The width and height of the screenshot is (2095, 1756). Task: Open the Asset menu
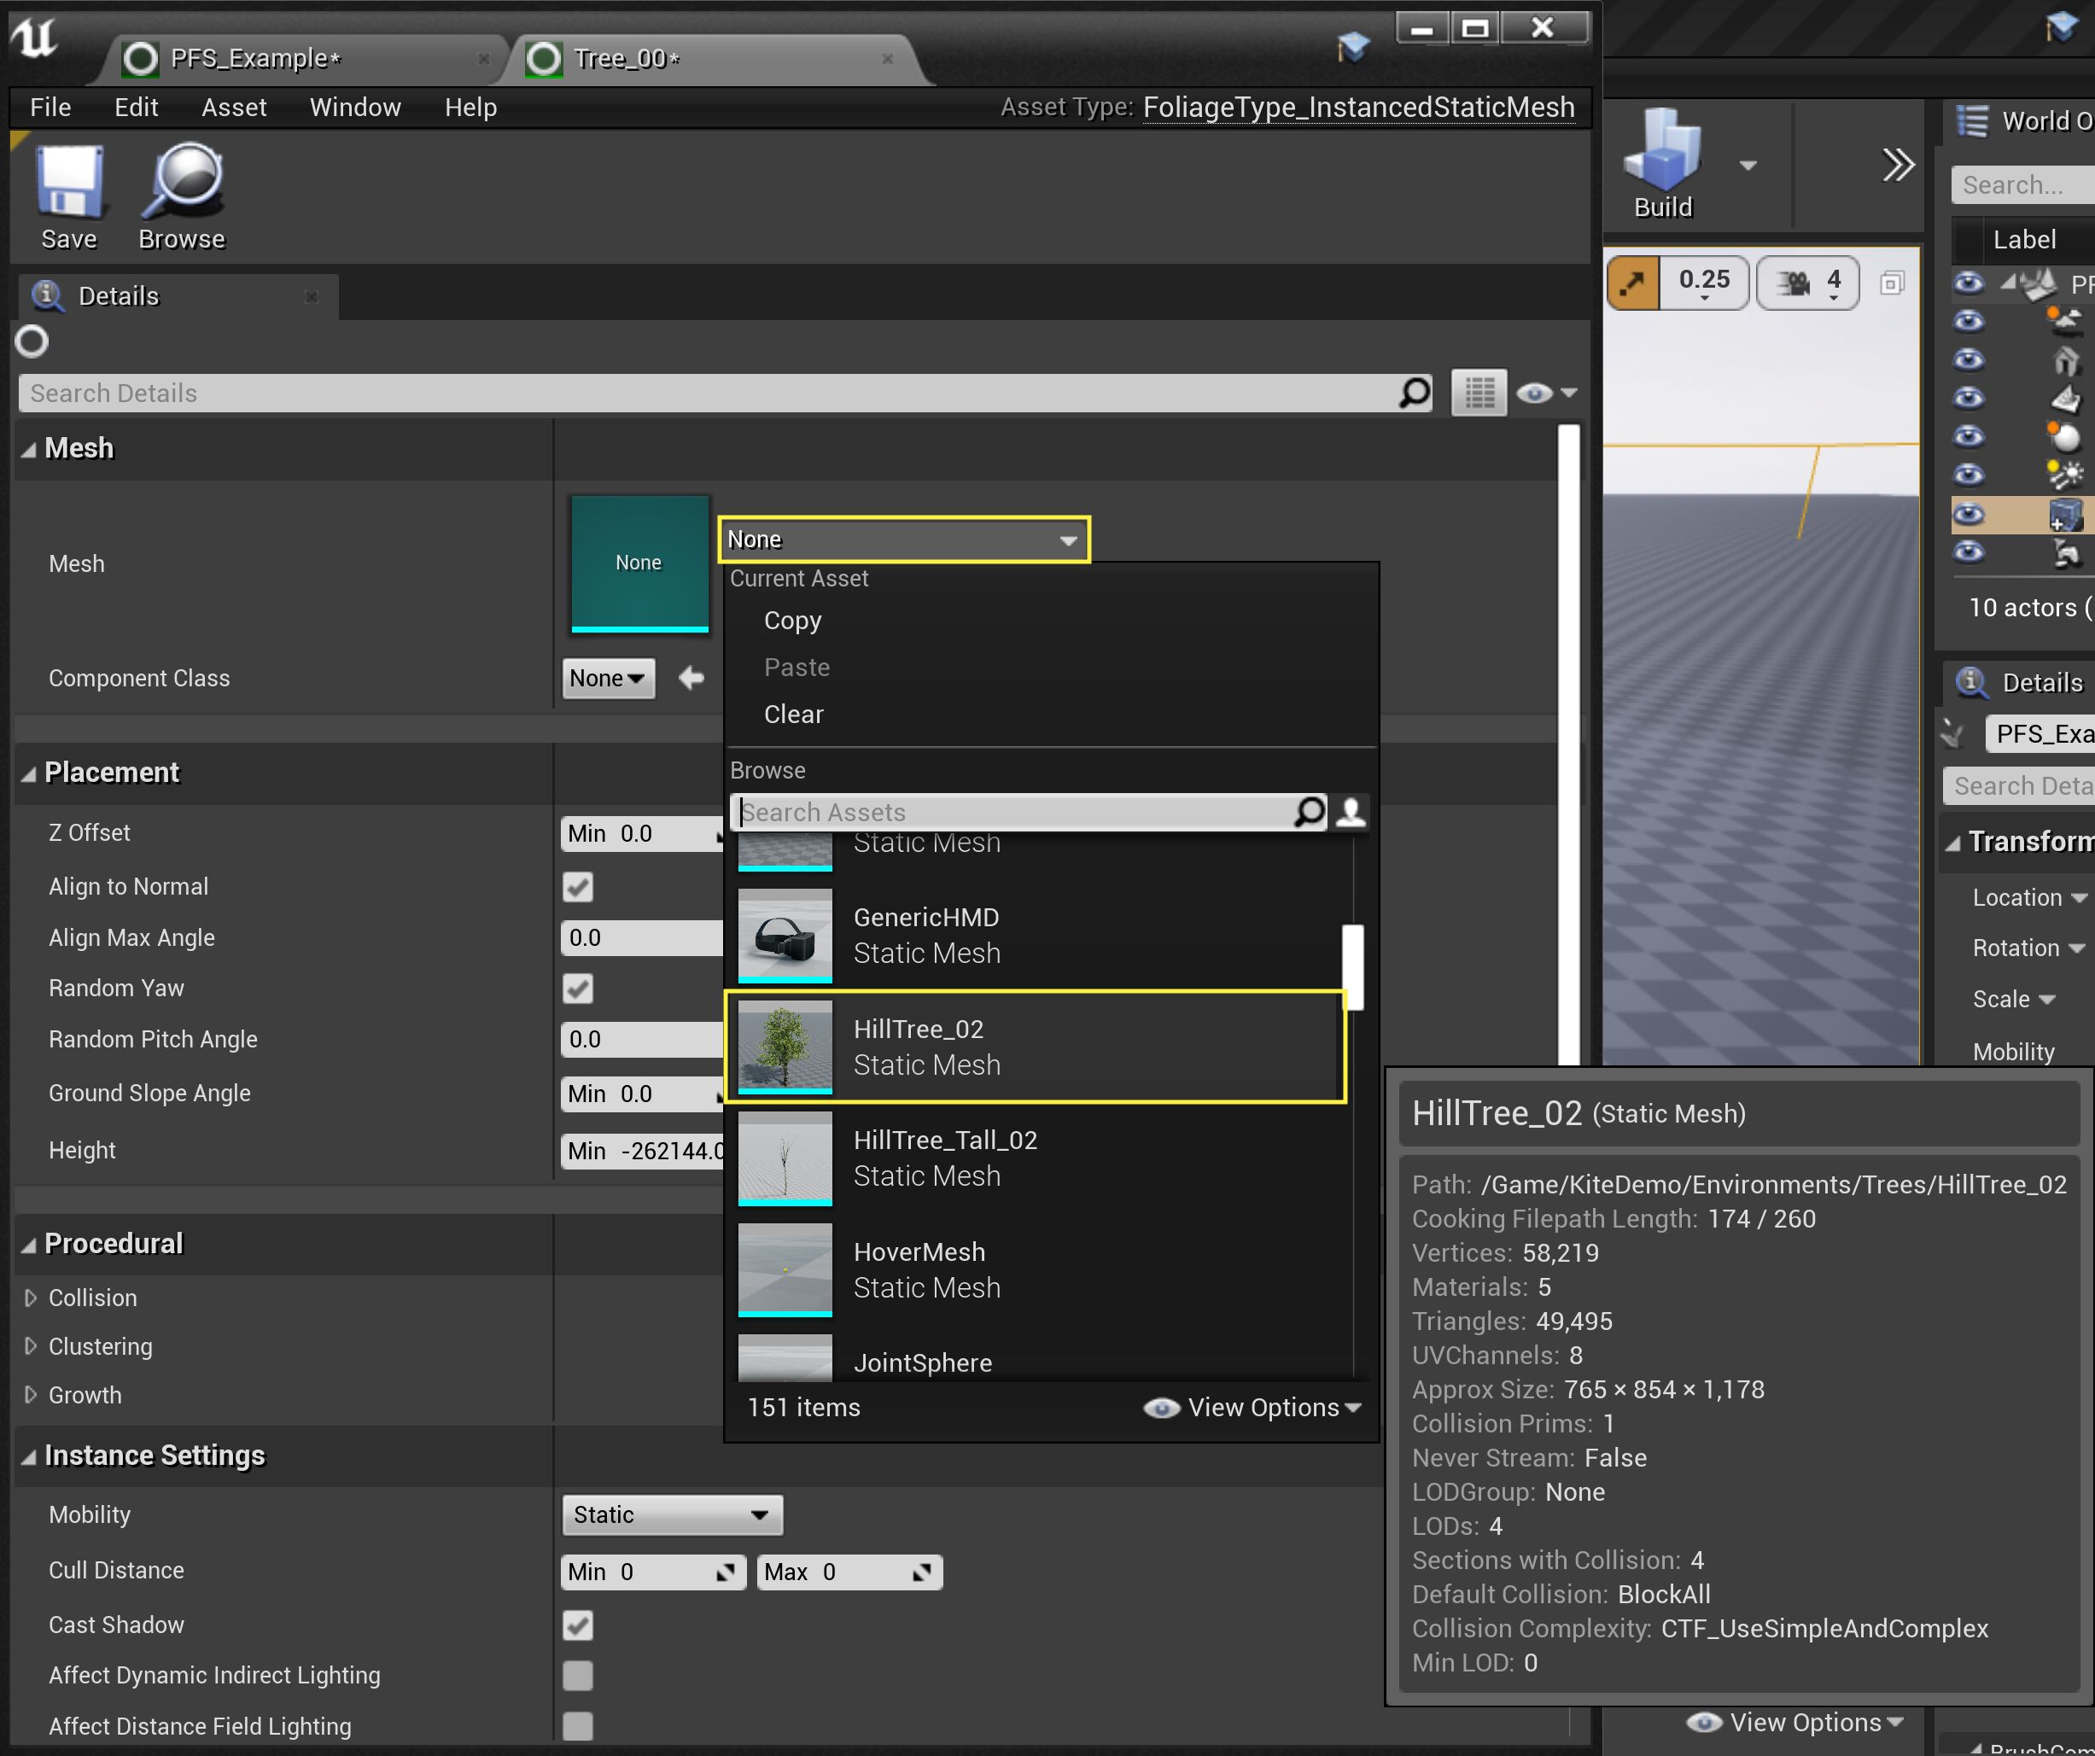click(233, 107)
